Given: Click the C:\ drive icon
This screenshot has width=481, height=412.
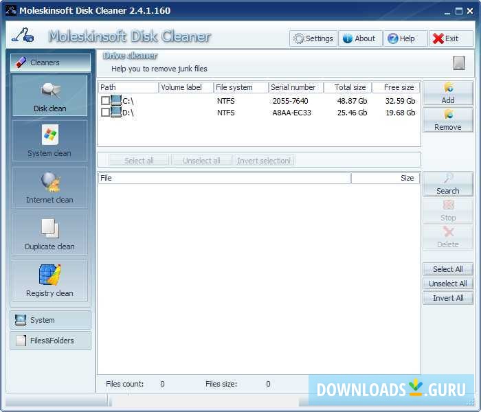Looking at the screenshot, I should (116, 100).
